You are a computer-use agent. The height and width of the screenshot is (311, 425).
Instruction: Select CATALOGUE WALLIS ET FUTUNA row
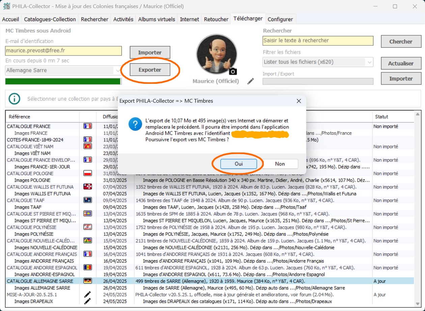(210, 187)
